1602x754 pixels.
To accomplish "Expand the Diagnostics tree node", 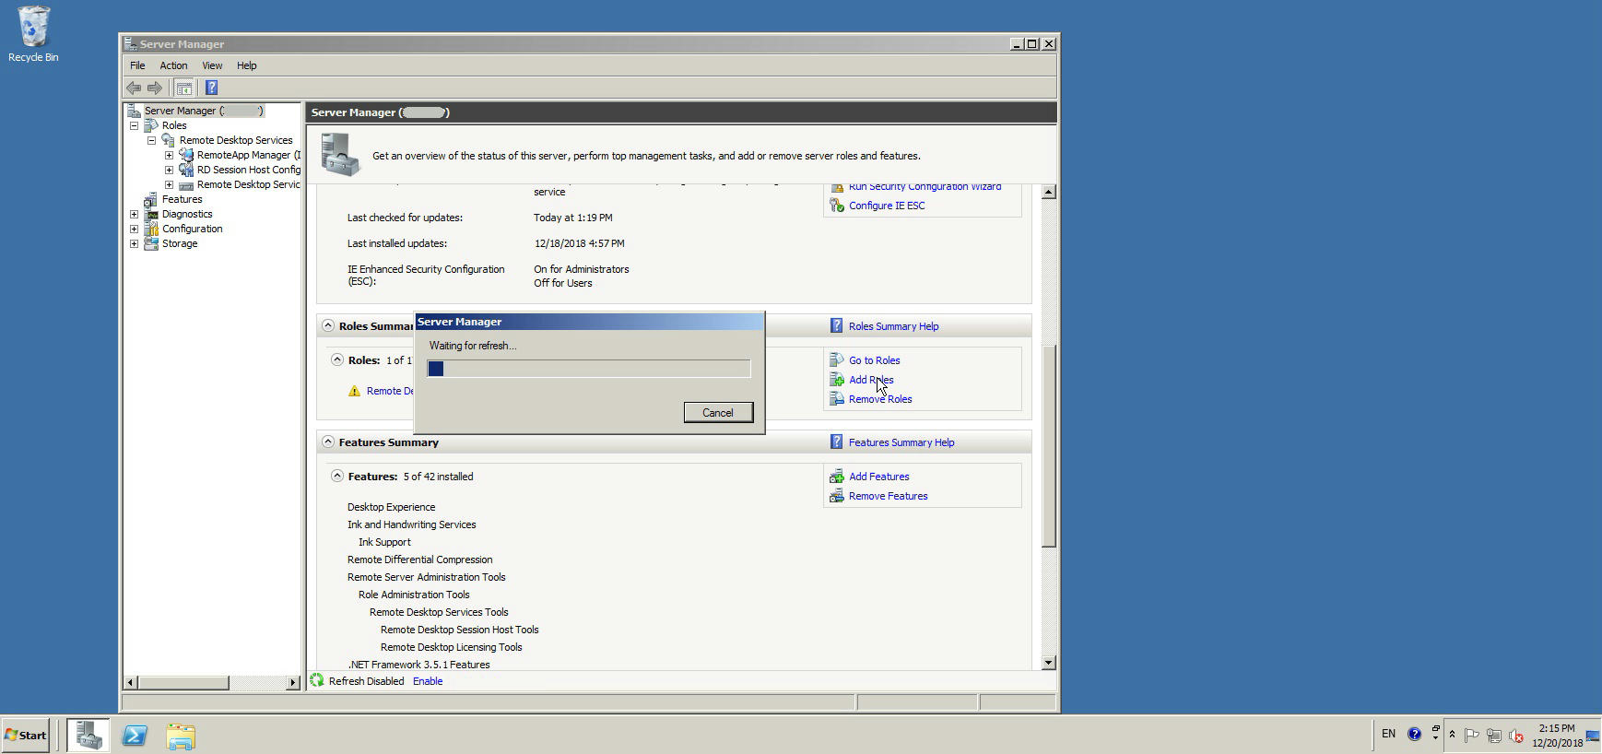I will point(134,214).
